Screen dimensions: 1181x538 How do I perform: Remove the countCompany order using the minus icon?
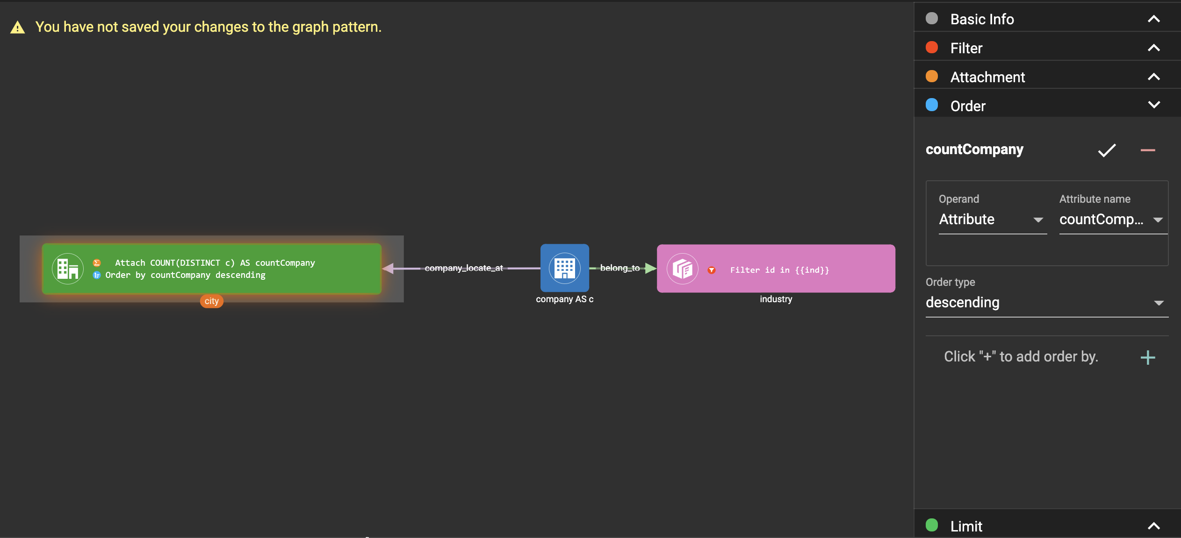[1147, 150]
